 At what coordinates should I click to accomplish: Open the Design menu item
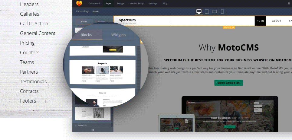(120, 4)
